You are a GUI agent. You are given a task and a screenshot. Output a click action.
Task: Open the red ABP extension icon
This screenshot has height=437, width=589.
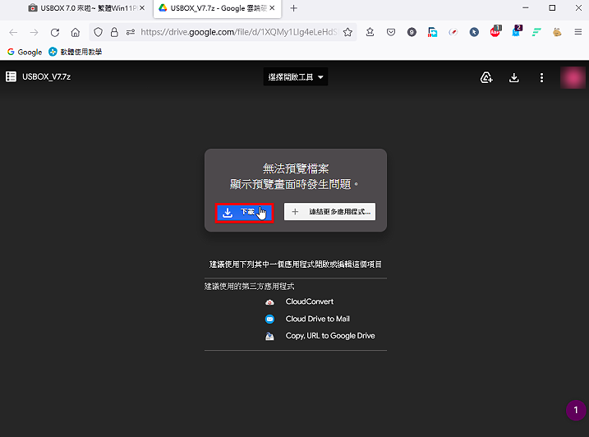point(495,31)
